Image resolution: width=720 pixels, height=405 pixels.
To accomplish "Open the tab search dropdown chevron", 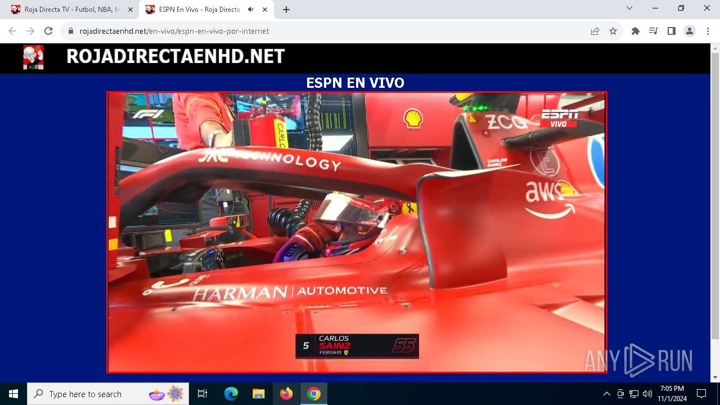I will (x=629, y=8).
